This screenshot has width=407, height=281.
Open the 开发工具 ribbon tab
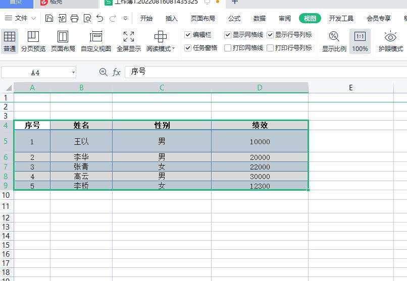(341, 18)
